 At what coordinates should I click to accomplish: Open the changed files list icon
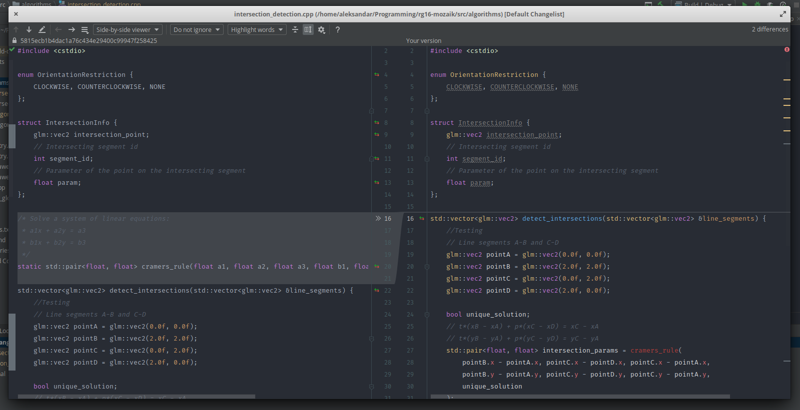click(x=85, y=30)
